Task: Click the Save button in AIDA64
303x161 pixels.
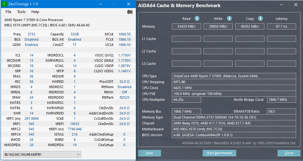Action: (x=149, y=153)
